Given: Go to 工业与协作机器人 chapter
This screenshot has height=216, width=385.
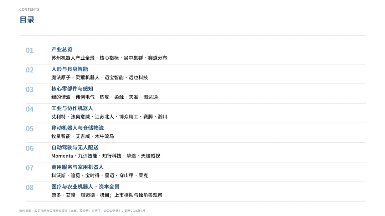Looking at the screenshot, I should click(x=72, y=108).
